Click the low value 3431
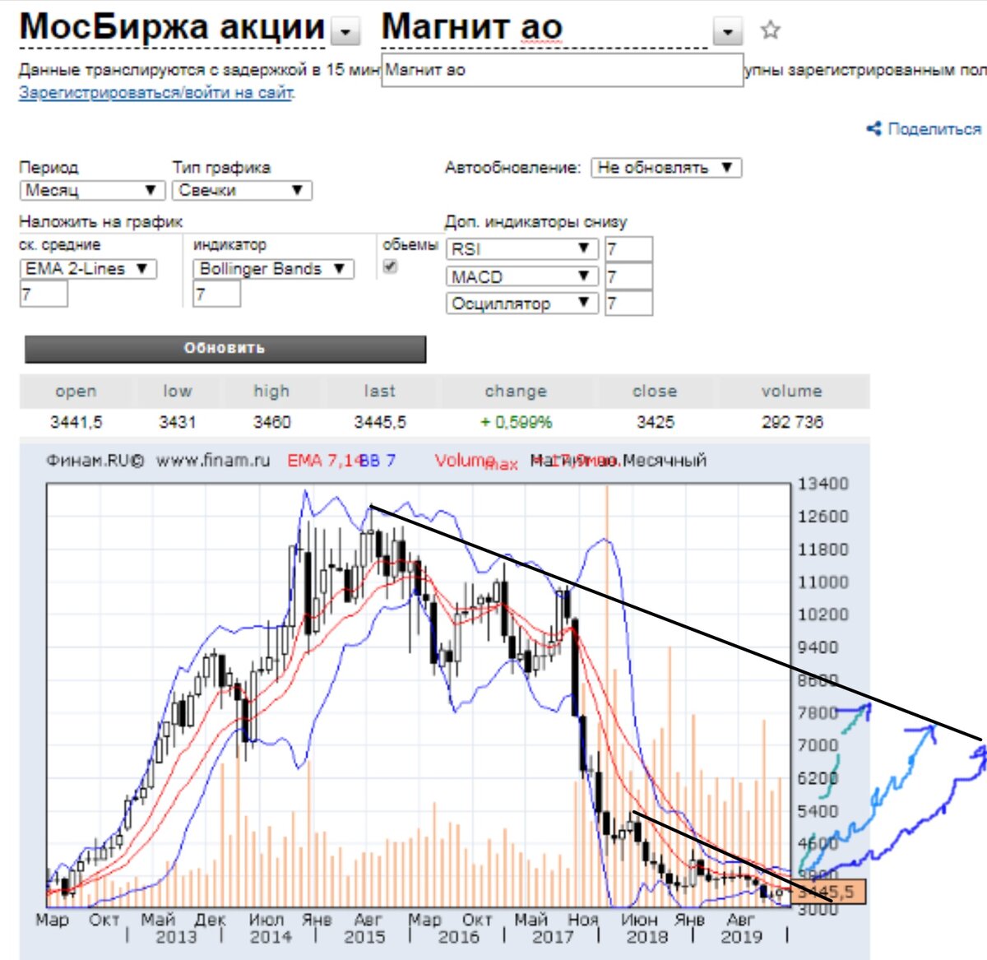The width and height of the screenshot is (987, 960). (x=178, y=422)
